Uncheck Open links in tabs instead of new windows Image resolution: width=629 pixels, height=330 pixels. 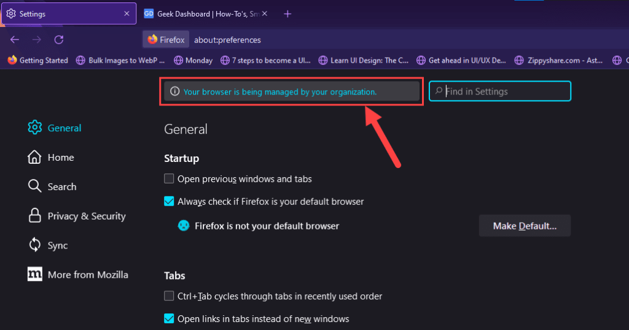click(x=169, y=318)
